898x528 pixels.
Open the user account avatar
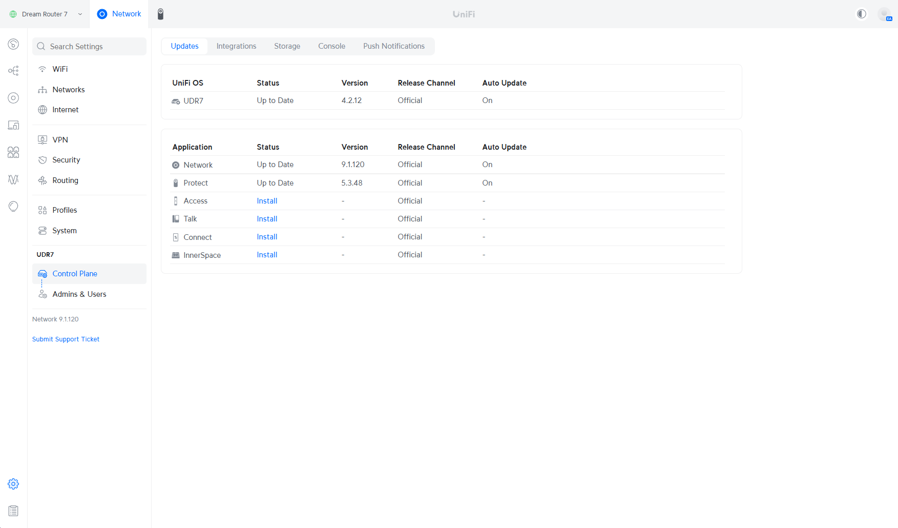coord(884,14)
